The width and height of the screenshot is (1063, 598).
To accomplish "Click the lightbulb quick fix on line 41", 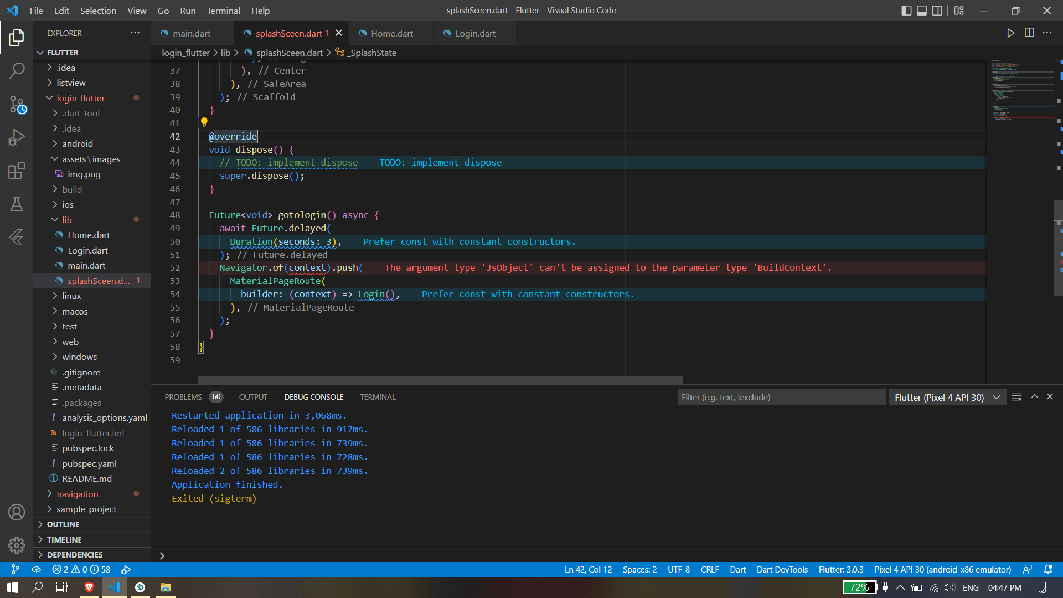I will [x=204, y=122].
